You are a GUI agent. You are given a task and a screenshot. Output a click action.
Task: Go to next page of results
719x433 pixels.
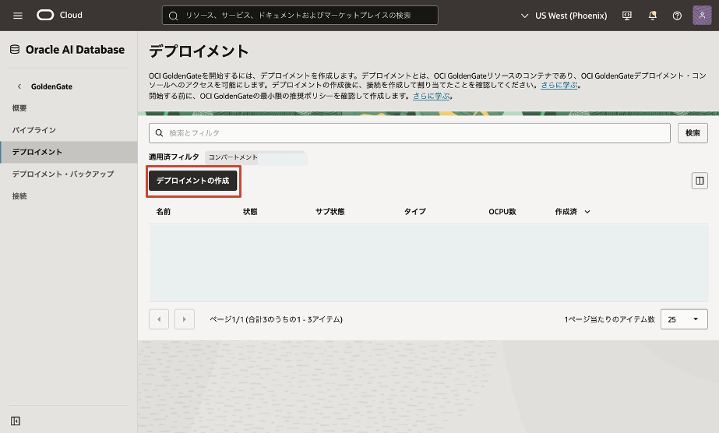185,319
